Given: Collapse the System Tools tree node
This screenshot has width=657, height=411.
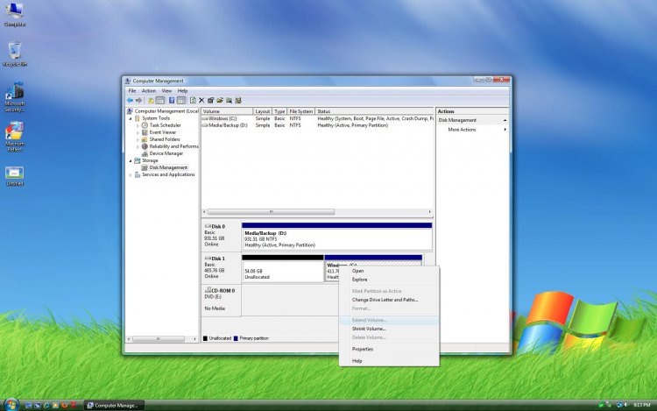Looking at the screenshot, I should (131, 118).
